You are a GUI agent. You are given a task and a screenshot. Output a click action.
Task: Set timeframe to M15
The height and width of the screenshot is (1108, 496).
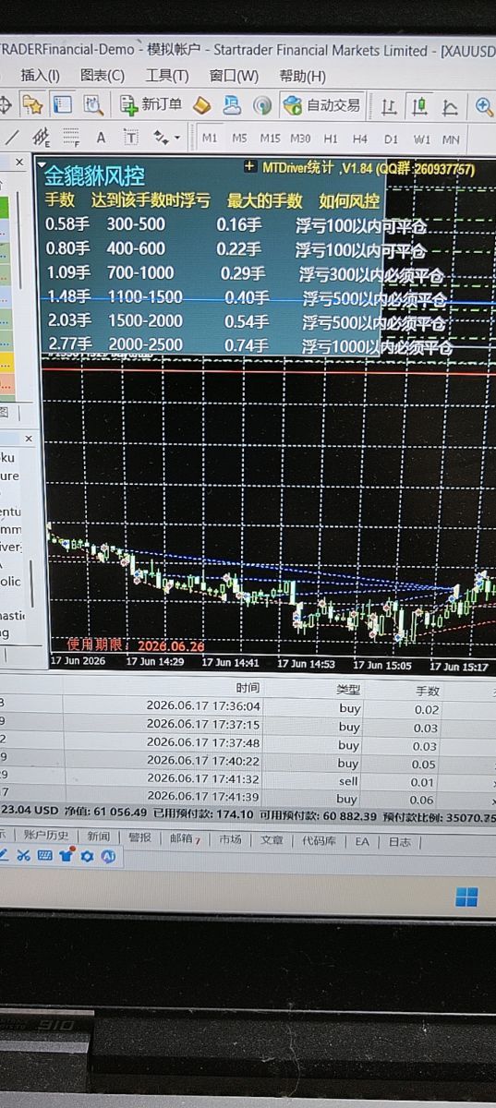tap(270, 138)
